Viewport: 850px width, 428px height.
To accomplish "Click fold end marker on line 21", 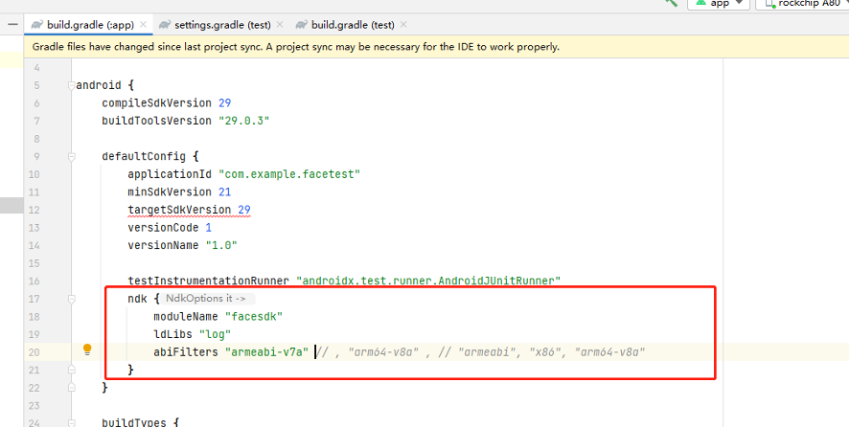I will 71,370.
